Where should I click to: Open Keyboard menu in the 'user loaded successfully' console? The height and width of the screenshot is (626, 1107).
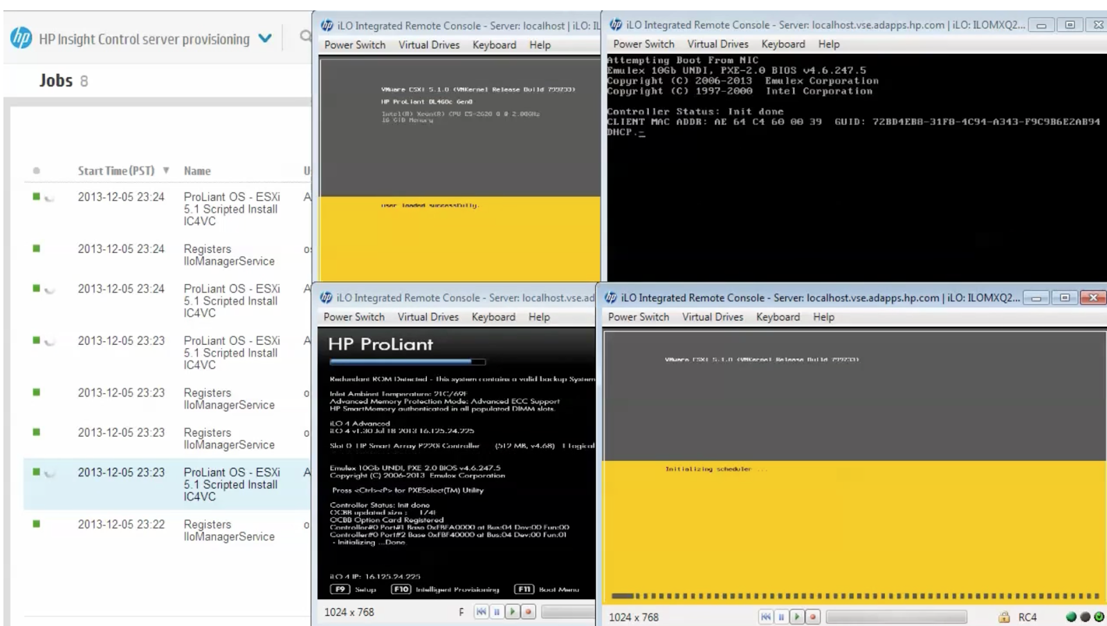coord(494,45)
